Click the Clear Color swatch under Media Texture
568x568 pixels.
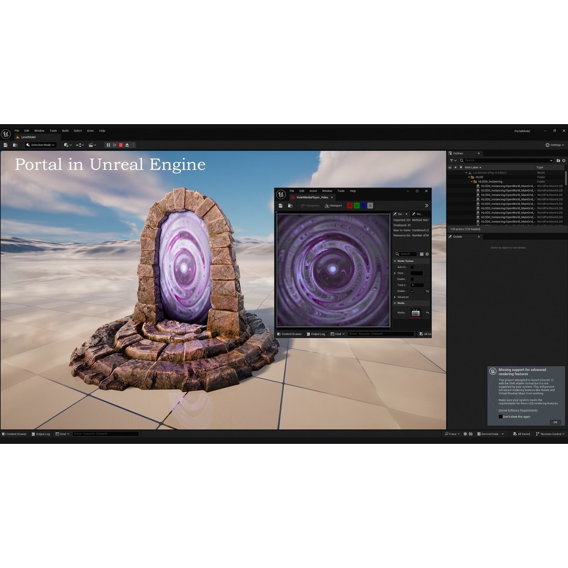tap(417, 273)
